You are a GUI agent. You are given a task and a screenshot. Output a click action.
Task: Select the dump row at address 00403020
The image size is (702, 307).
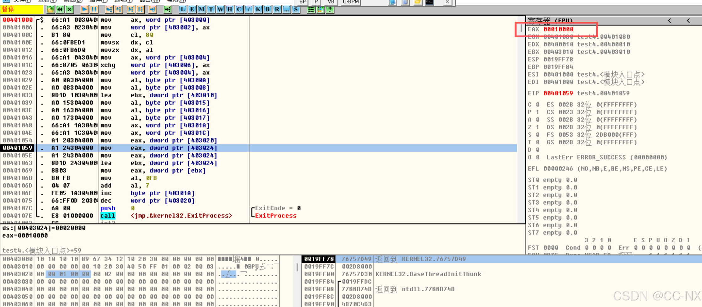140,274
